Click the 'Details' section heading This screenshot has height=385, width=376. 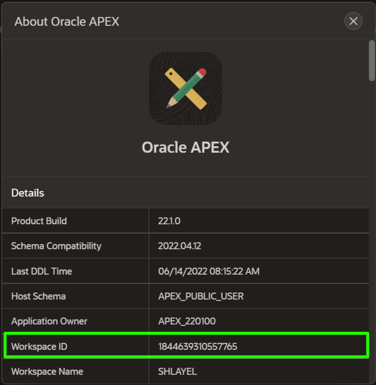point(28,193)
